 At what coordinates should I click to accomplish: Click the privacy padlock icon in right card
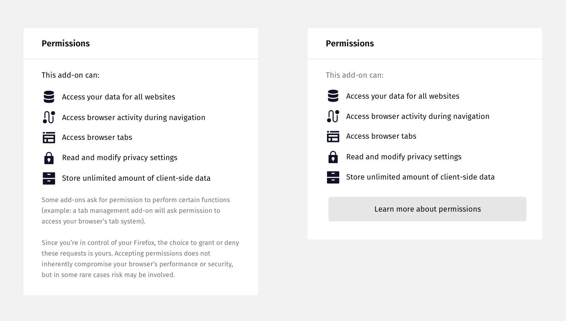point(333,157)
